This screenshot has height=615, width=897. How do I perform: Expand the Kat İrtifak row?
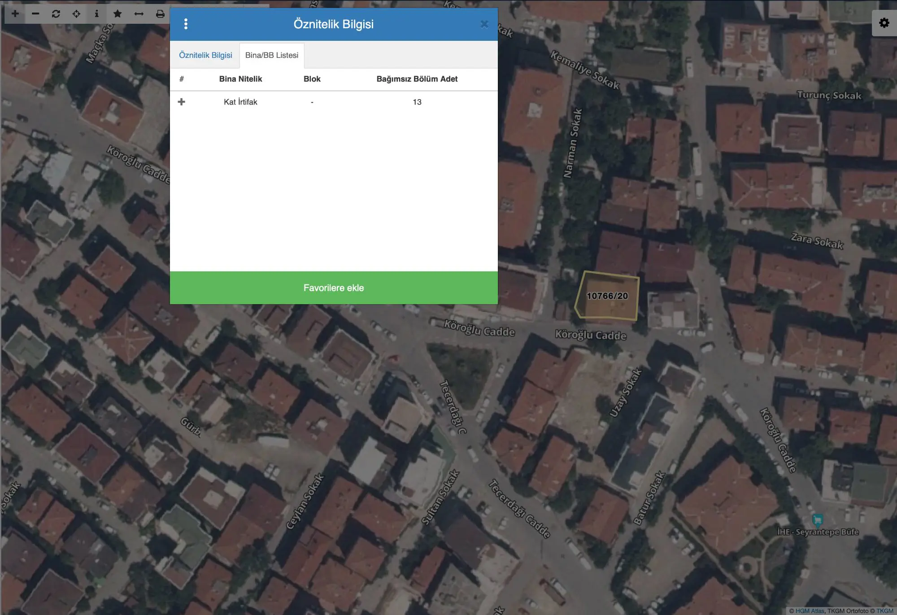pyautogui.click(x=181, y=102)
